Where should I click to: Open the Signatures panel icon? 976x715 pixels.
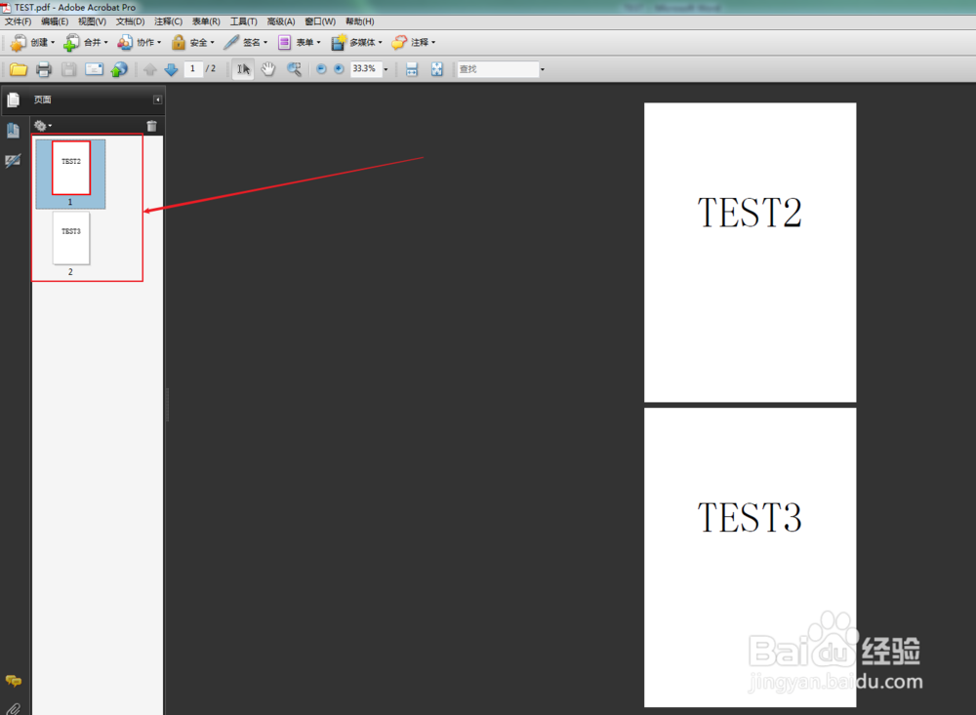pyautogui.click(x=13, y=161)
